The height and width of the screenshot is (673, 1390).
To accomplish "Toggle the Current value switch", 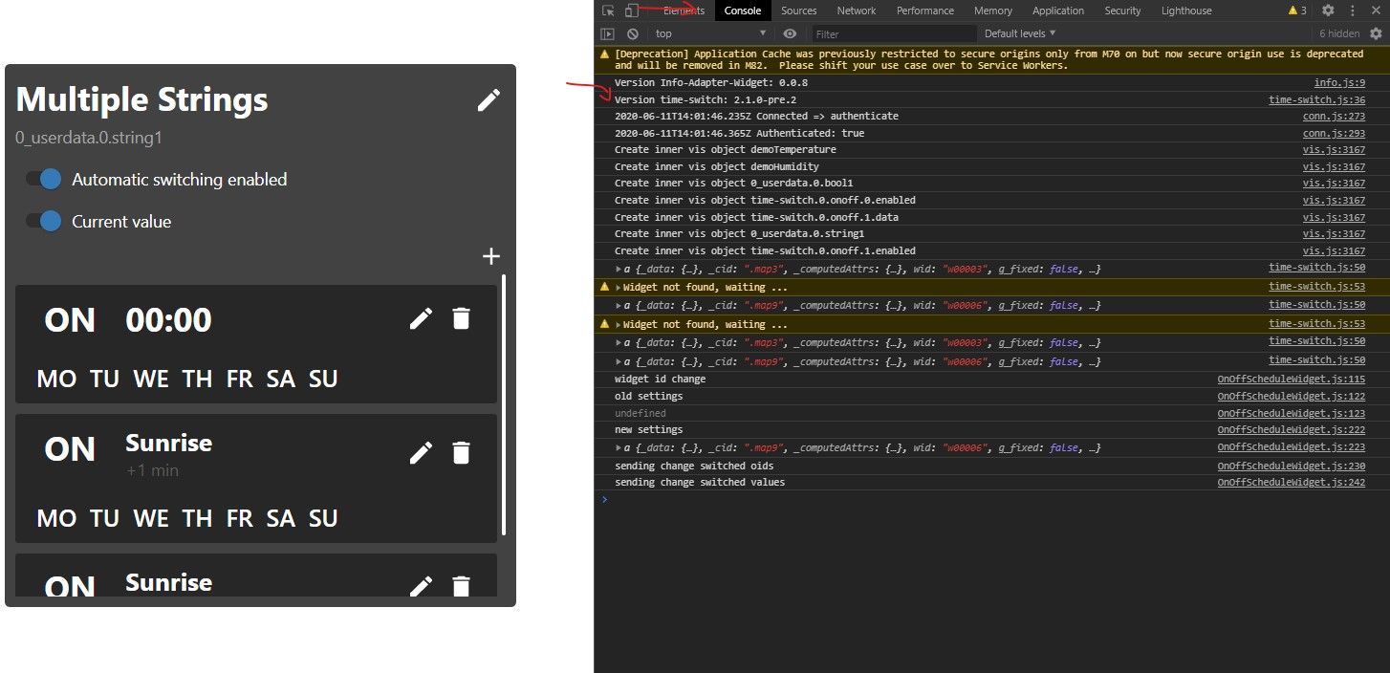I will point(43,221).
